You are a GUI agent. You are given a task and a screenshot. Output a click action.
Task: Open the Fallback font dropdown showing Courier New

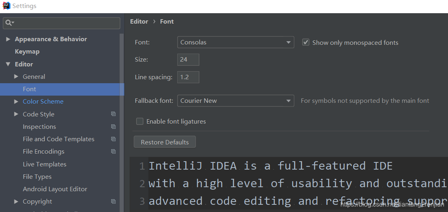[x=236, y=100]
